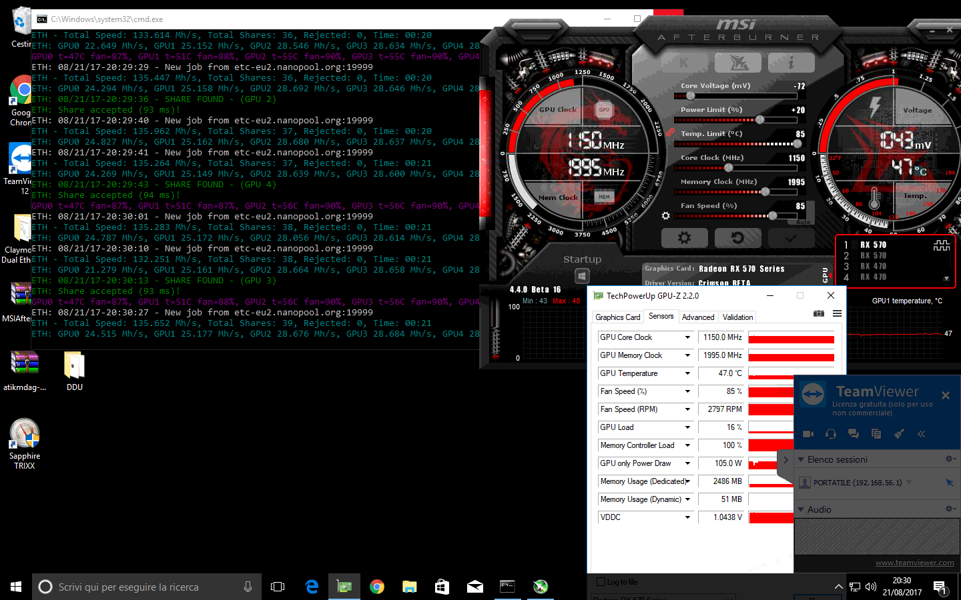This screenshot has height=600, width=961.
Task: Open GPU Temperature sensor dropdown
Action: (687, 373)
